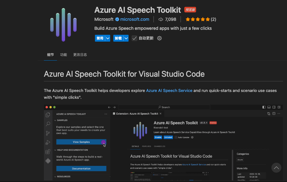Click the Explorer files icon in the preview screenshot
This screenshot has width=287, height=182.
coord(48,115)
